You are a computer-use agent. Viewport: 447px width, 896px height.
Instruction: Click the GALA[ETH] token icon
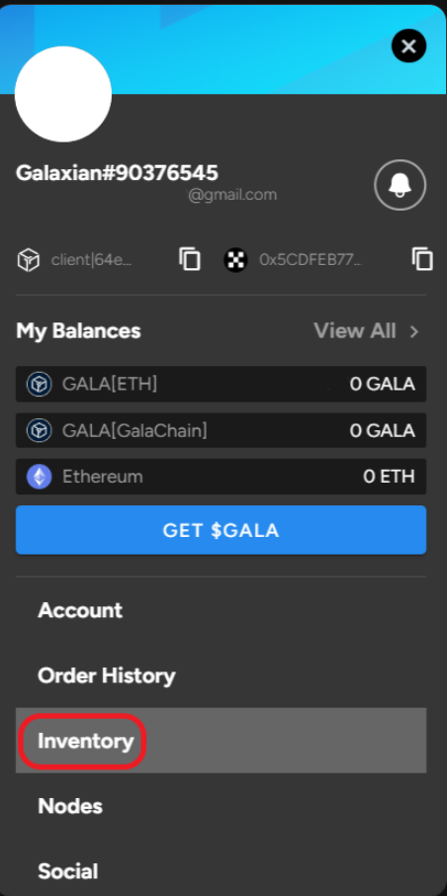pos(39,384)
